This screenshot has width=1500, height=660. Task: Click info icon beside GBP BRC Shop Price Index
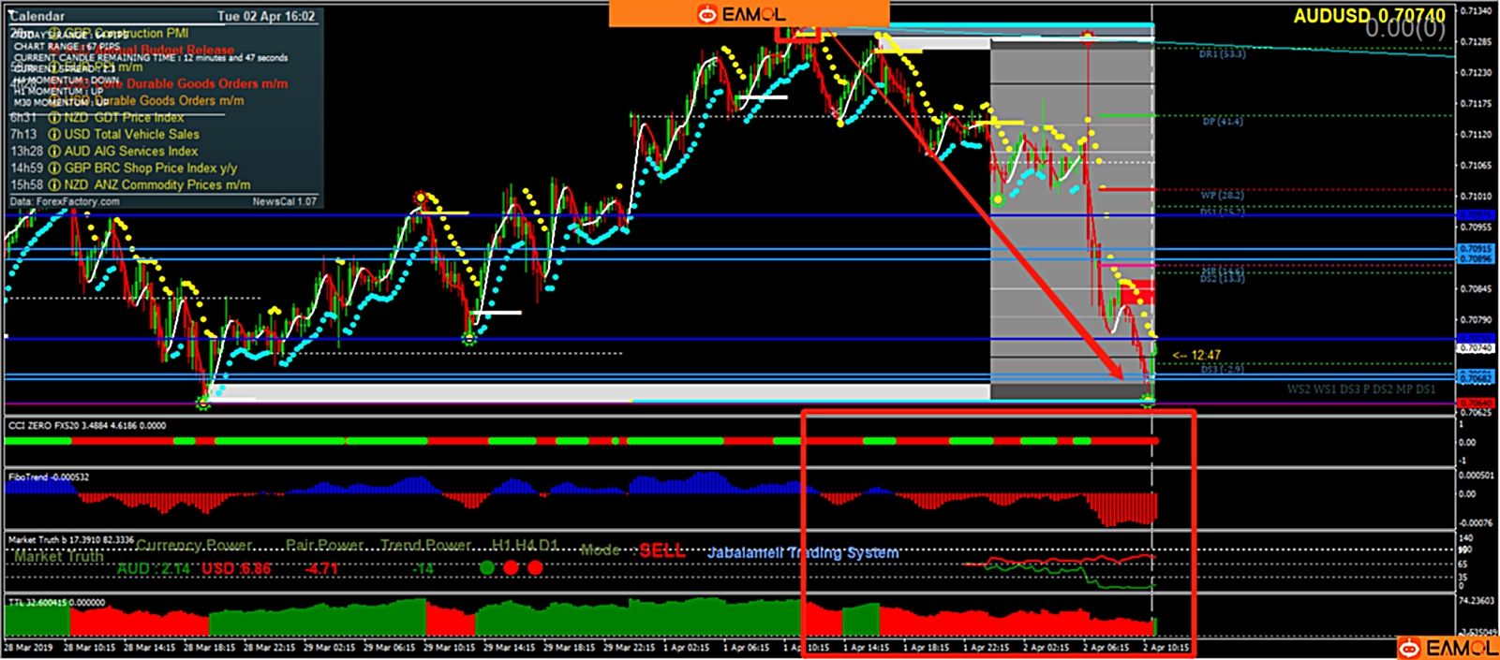[54, 169]
